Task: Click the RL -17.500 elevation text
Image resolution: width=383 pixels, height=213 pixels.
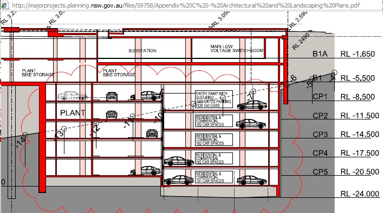Action: click(x=360, y=153)
